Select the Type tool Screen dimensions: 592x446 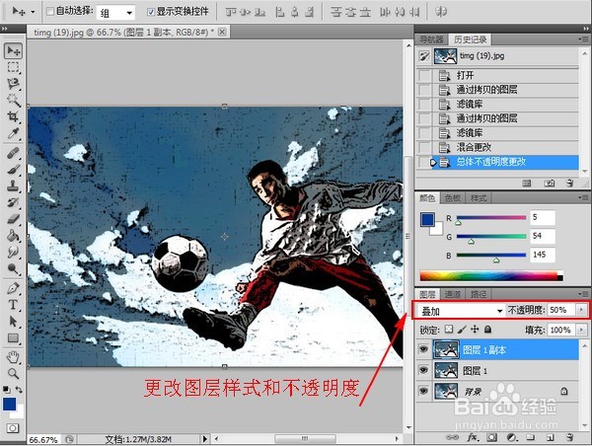[x=13, y=304]
